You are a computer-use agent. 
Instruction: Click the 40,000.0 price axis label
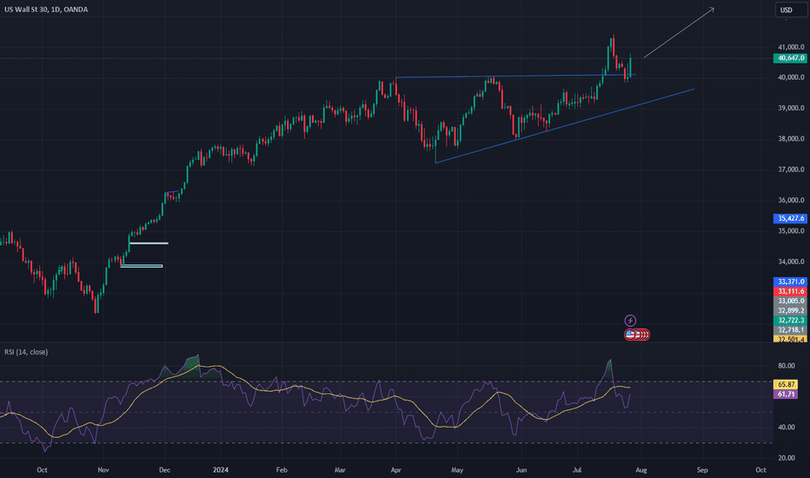791,77
